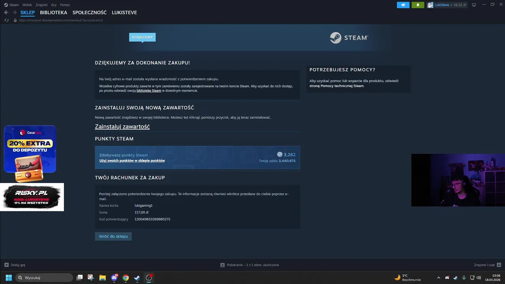Expand the LukiSteve account dropdown
Image resolution: width=505 pixels, height=284 pixels.
451,5
